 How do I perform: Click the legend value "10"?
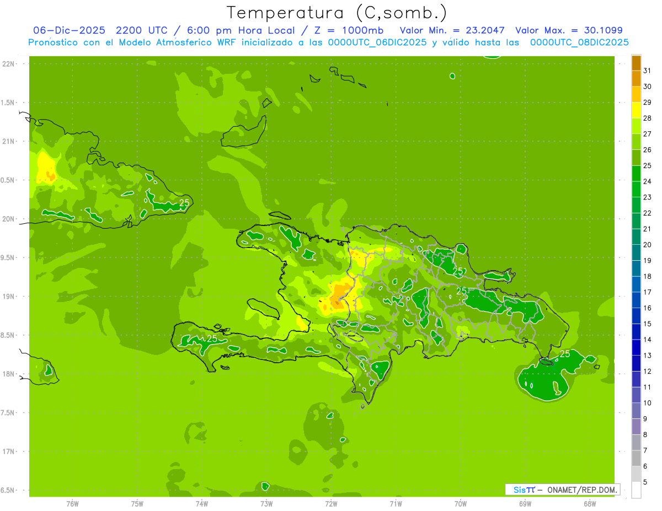(x=648, y=403)
